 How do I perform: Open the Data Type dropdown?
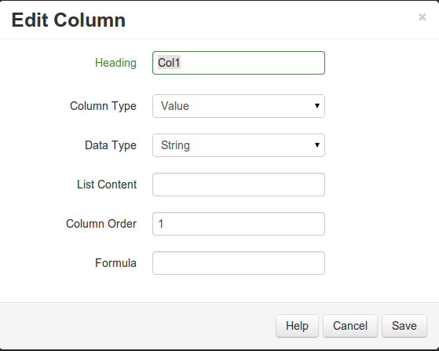(239, 145)
